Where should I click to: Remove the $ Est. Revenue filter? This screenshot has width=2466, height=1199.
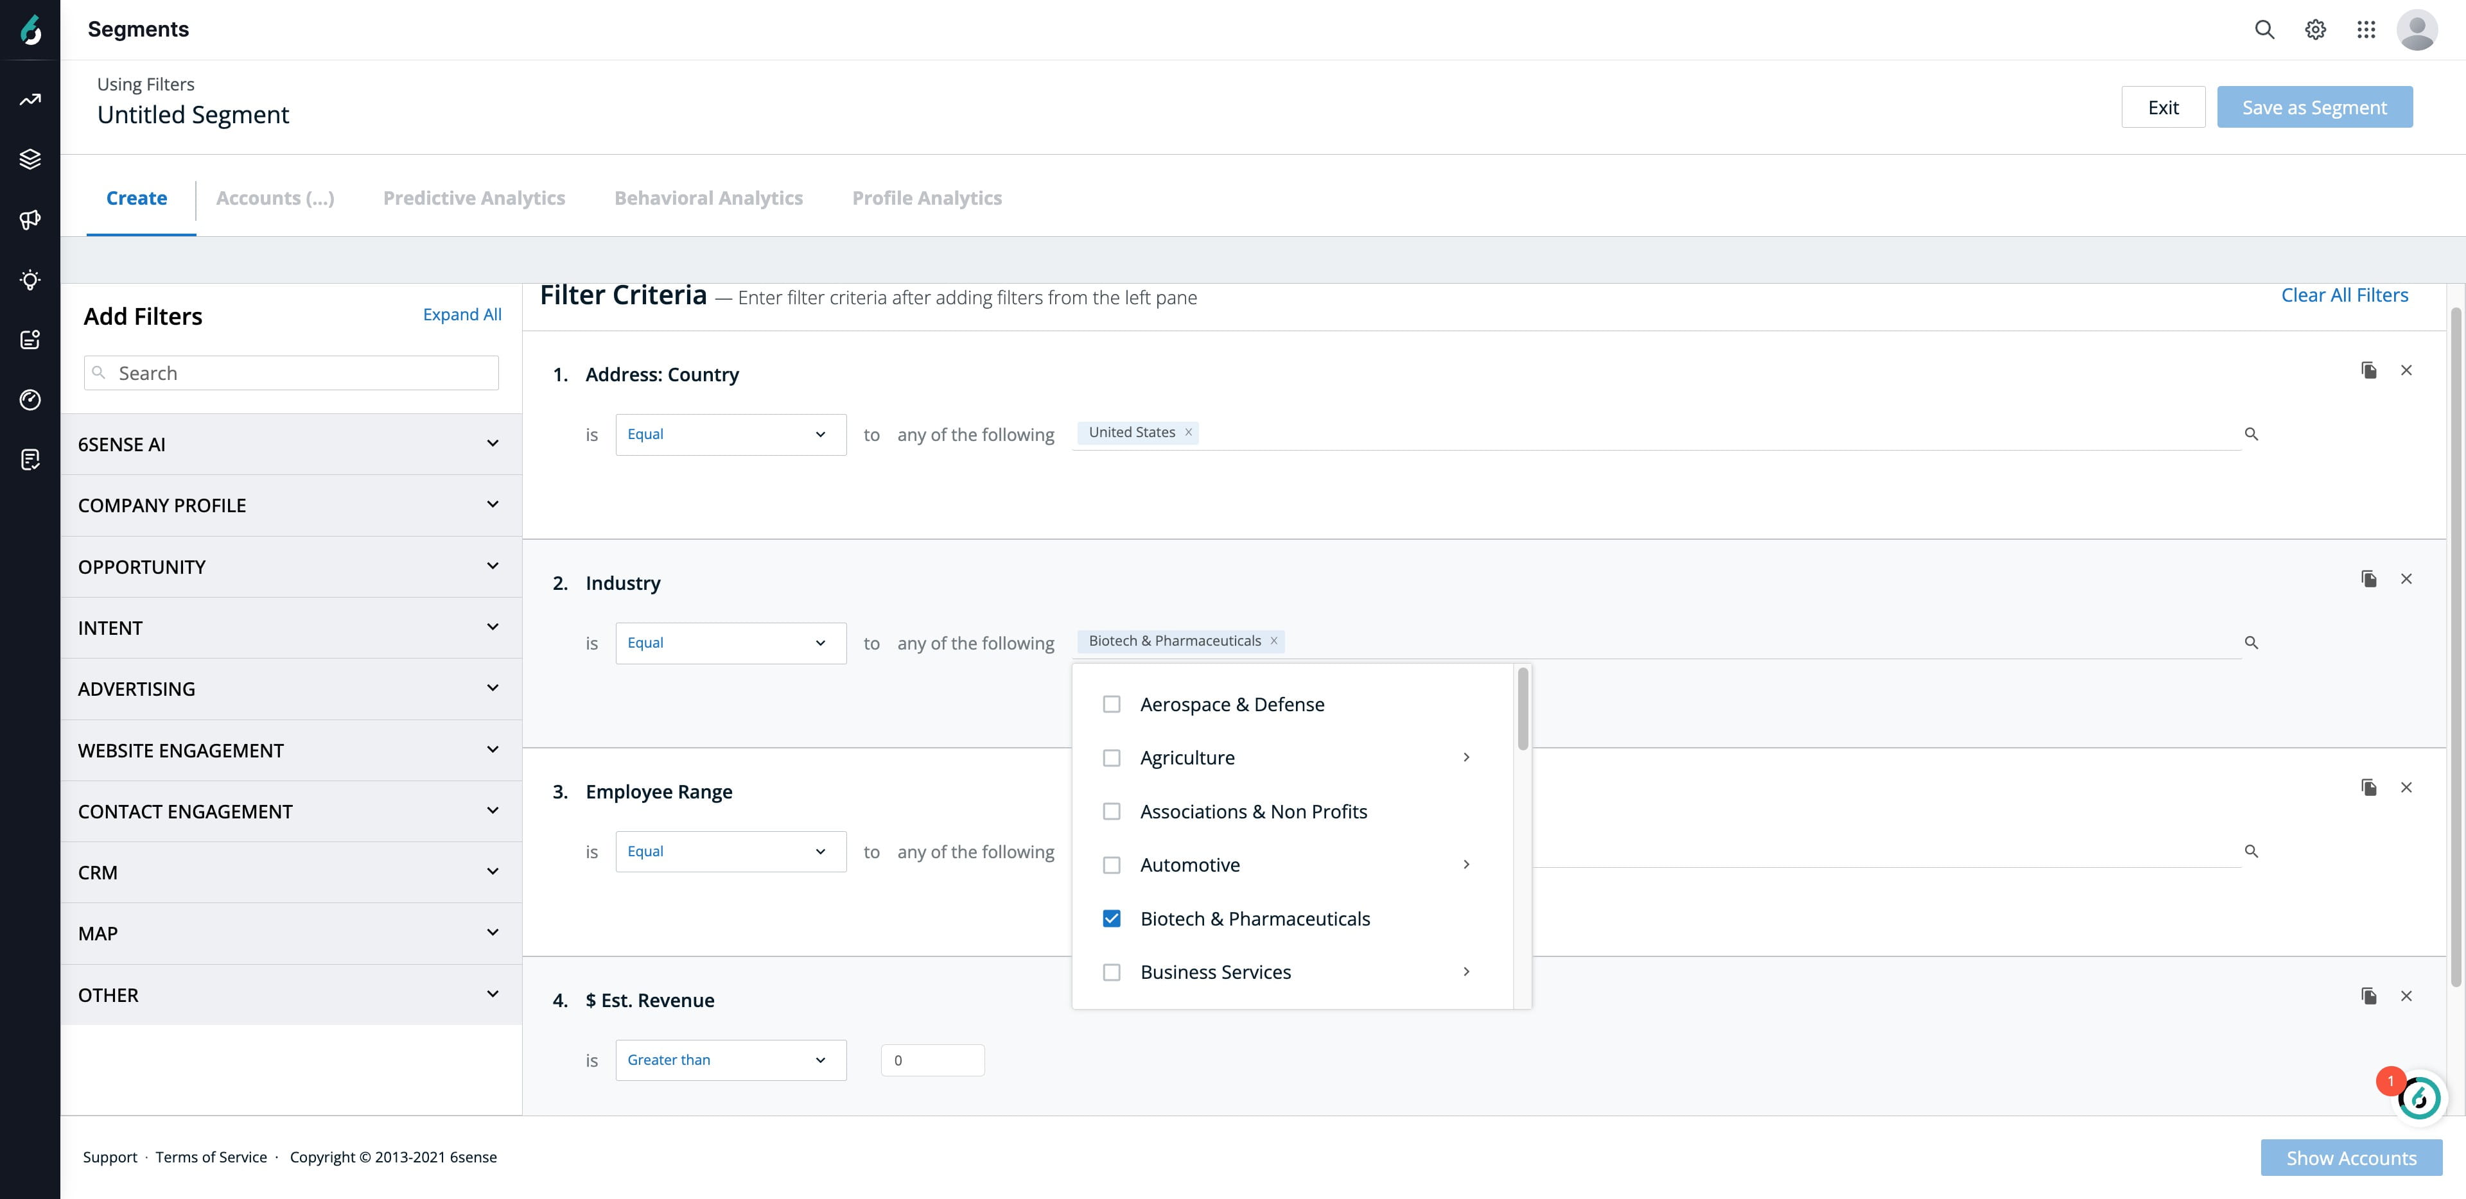[2407, 996]
